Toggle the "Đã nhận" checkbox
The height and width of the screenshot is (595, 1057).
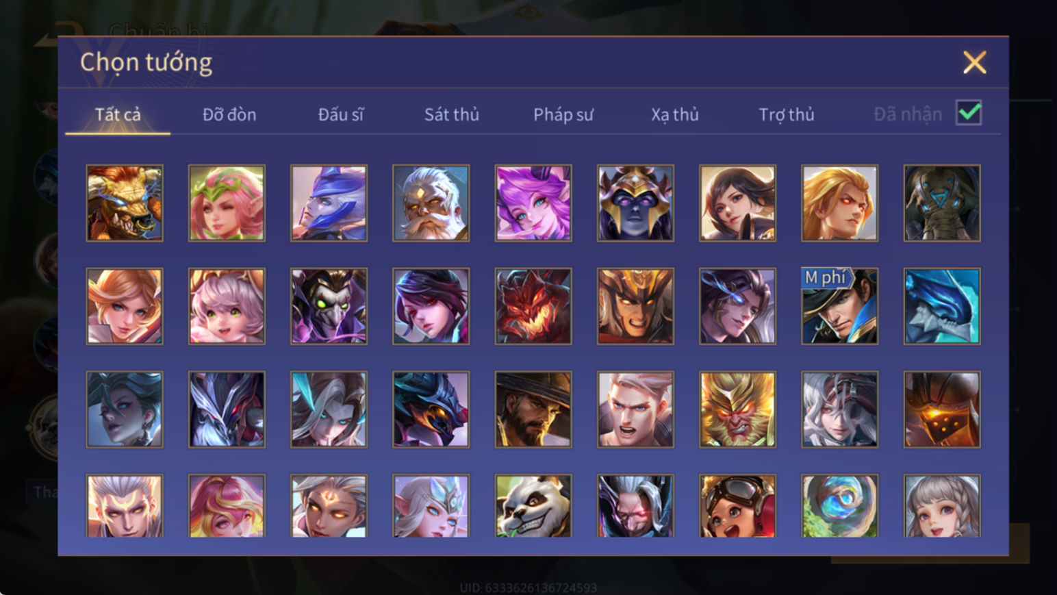969,113
